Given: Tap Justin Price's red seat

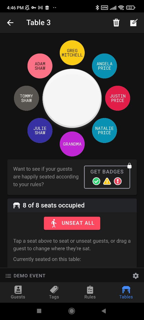Looking at the screenshot, I should 118,98.
